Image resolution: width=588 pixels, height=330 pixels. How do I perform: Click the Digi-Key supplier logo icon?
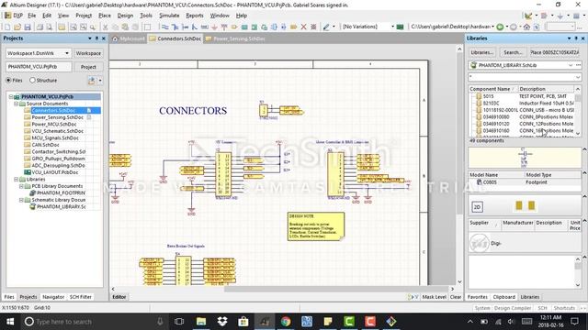tap(480, 244)
